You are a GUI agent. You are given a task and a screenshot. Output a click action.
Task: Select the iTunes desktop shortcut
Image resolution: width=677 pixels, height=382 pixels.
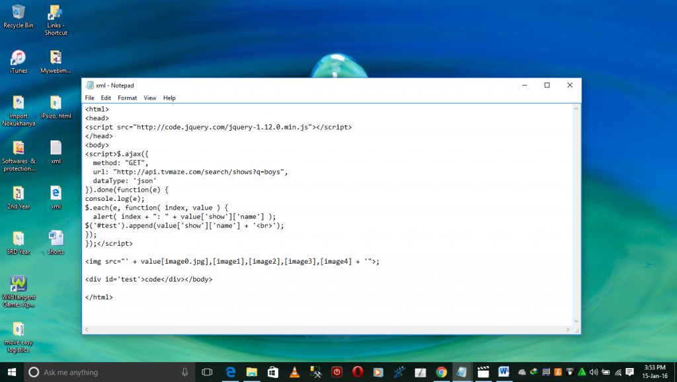click(18, 61)
